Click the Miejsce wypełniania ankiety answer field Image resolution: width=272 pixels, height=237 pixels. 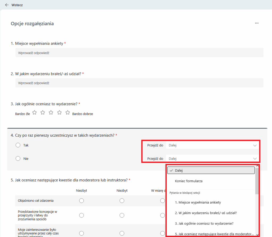point(139,53)
